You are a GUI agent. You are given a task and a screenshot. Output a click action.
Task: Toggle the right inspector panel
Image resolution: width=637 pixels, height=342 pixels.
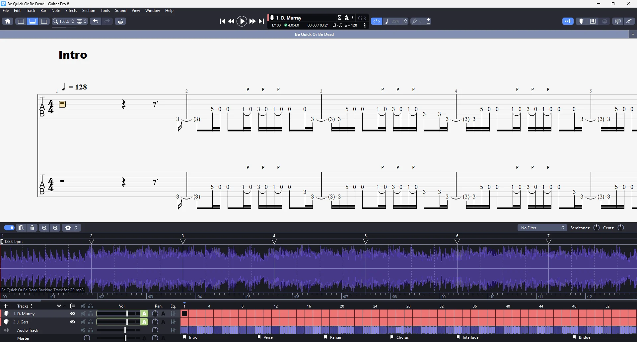[x=44, y=21]
